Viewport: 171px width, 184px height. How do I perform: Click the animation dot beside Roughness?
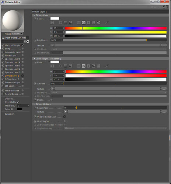coord(35,108)
